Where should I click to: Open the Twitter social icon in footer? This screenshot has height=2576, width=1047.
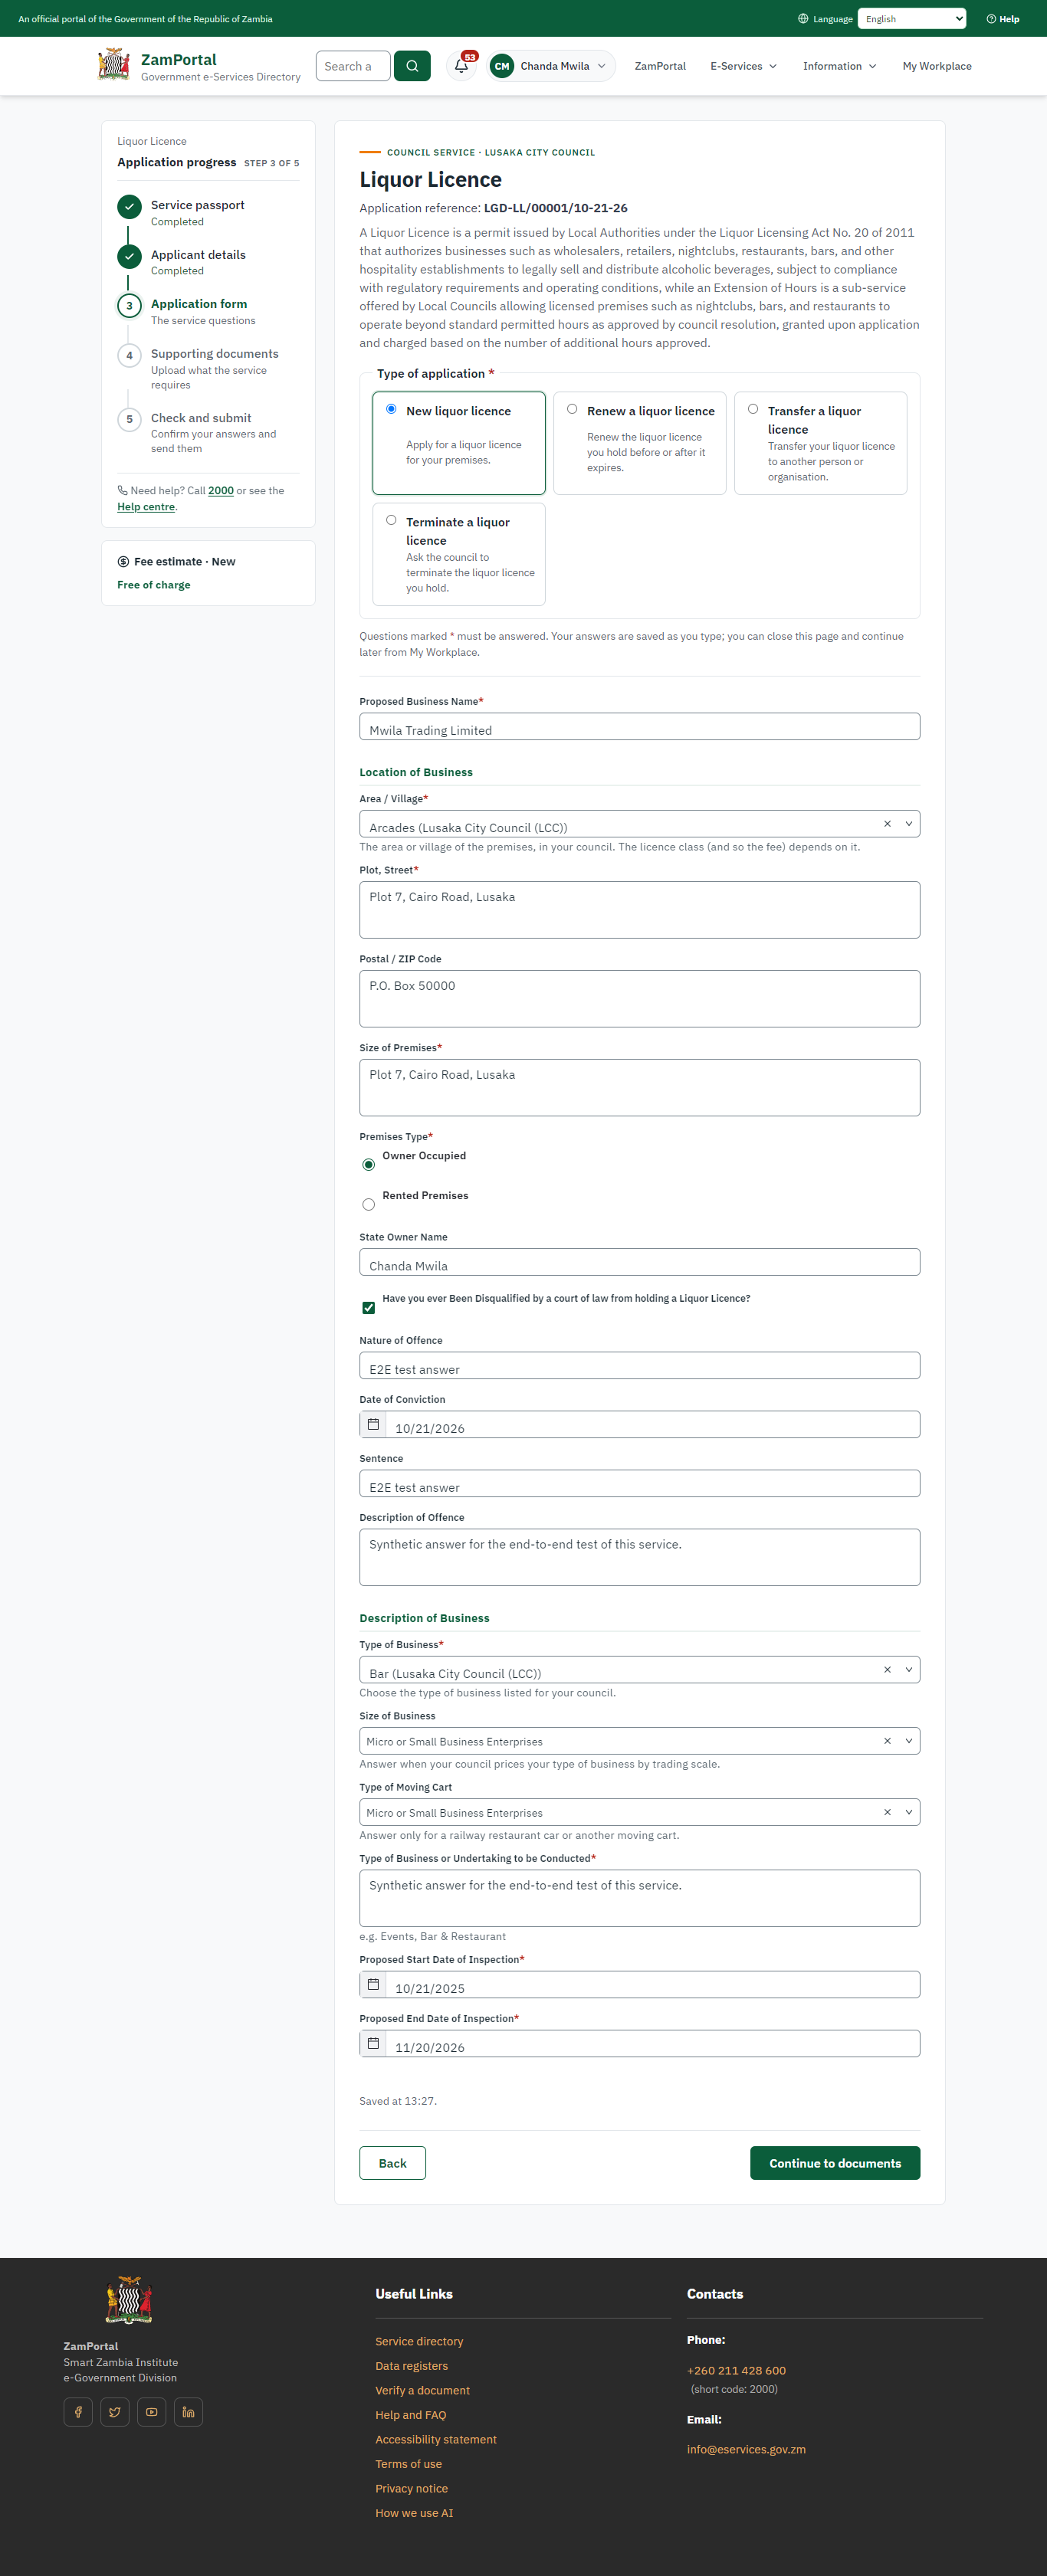(x=115, y=2412)
